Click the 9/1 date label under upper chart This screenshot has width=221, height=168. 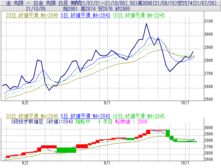pos(107,103)
